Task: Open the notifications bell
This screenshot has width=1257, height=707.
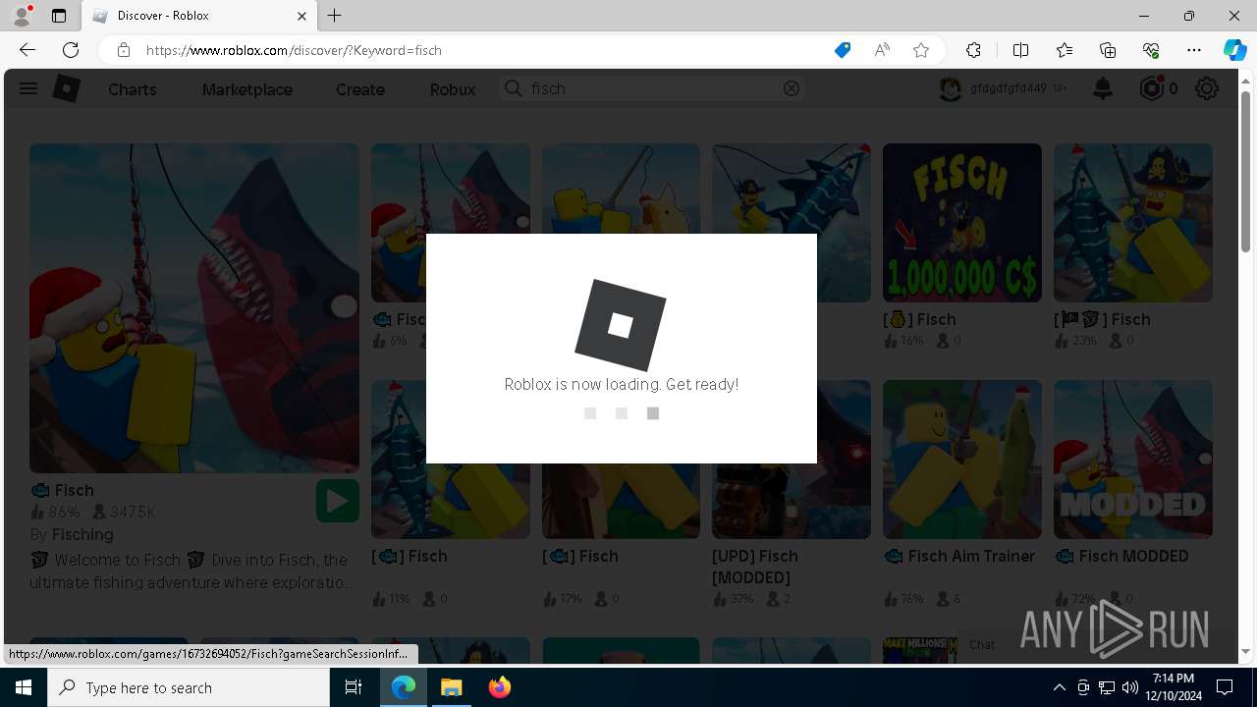Action: [1103, 89]
